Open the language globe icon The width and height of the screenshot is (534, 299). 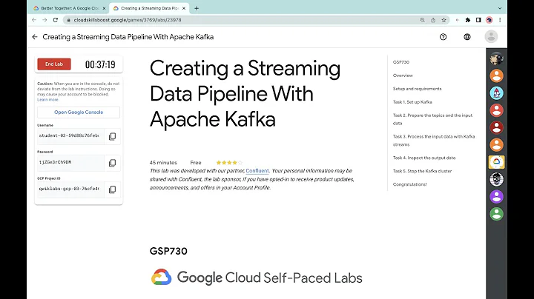pyautogui.click(x=467, y=37)
